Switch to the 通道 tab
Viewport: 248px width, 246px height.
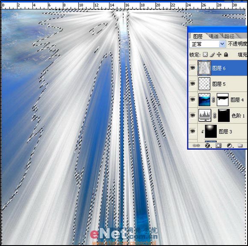coord(214,36)
